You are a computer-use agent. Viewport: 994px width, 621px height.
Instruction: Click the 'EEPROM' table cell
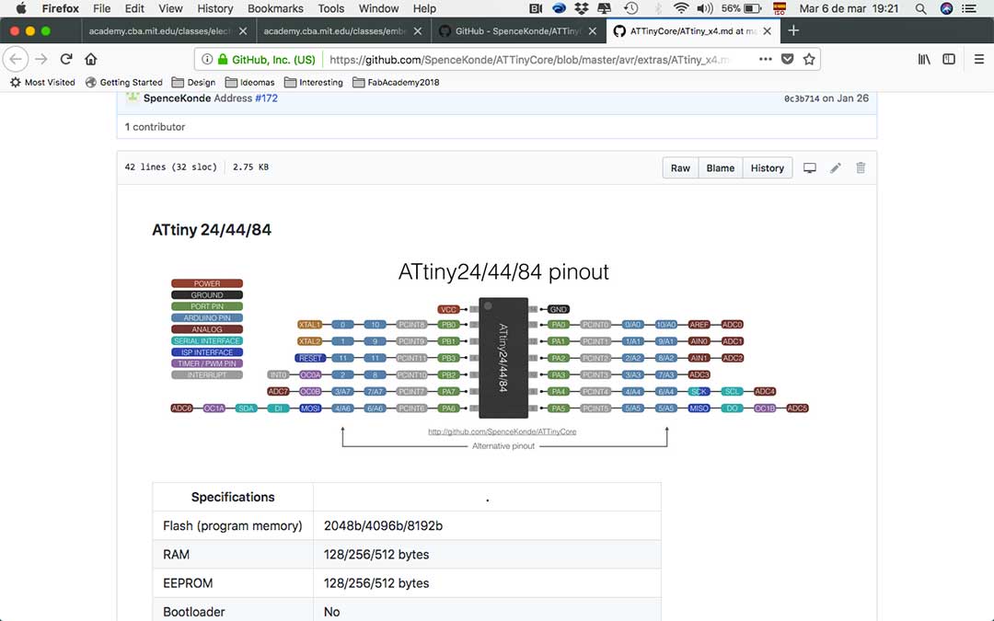[x=233, y=583]
